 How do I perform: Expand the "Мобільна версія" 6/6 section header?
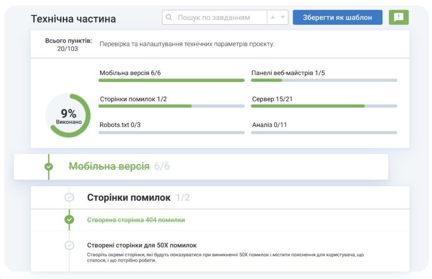pyautogui.click(x=201, y=167)
